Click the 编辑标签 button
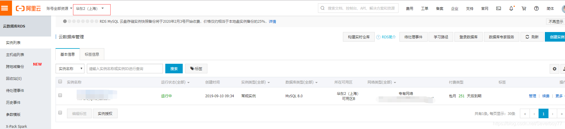565x129 pixels. pos(79,113)
